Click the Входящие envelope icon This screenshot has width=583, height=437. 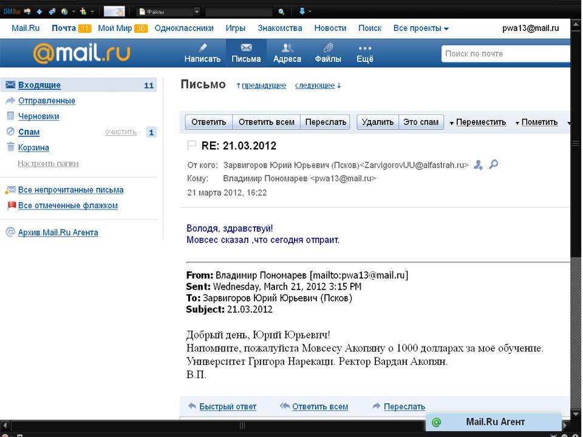click(10, 85)
